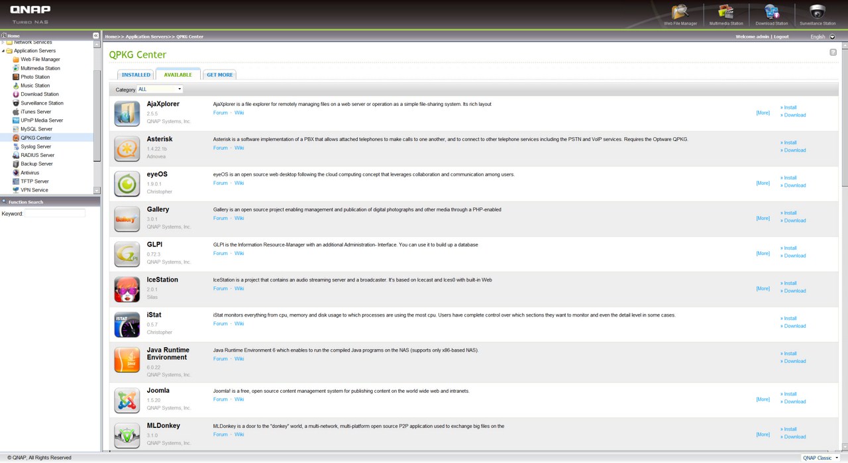Collapse the sidebar with the double-arrow icon
This screenshot has width=848, height=463.
(95, 36)
